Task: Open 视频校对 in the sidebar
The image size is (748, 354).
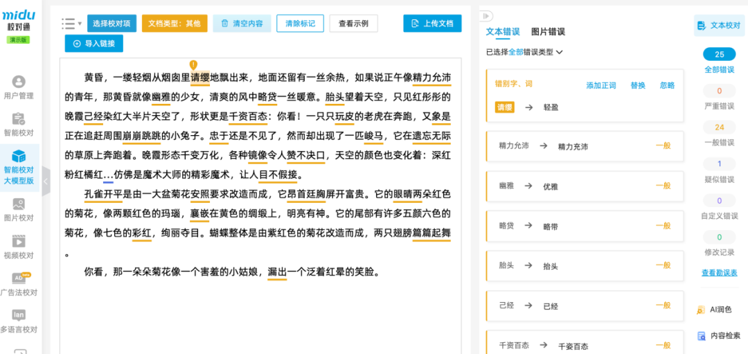Action: pos(19,247)
